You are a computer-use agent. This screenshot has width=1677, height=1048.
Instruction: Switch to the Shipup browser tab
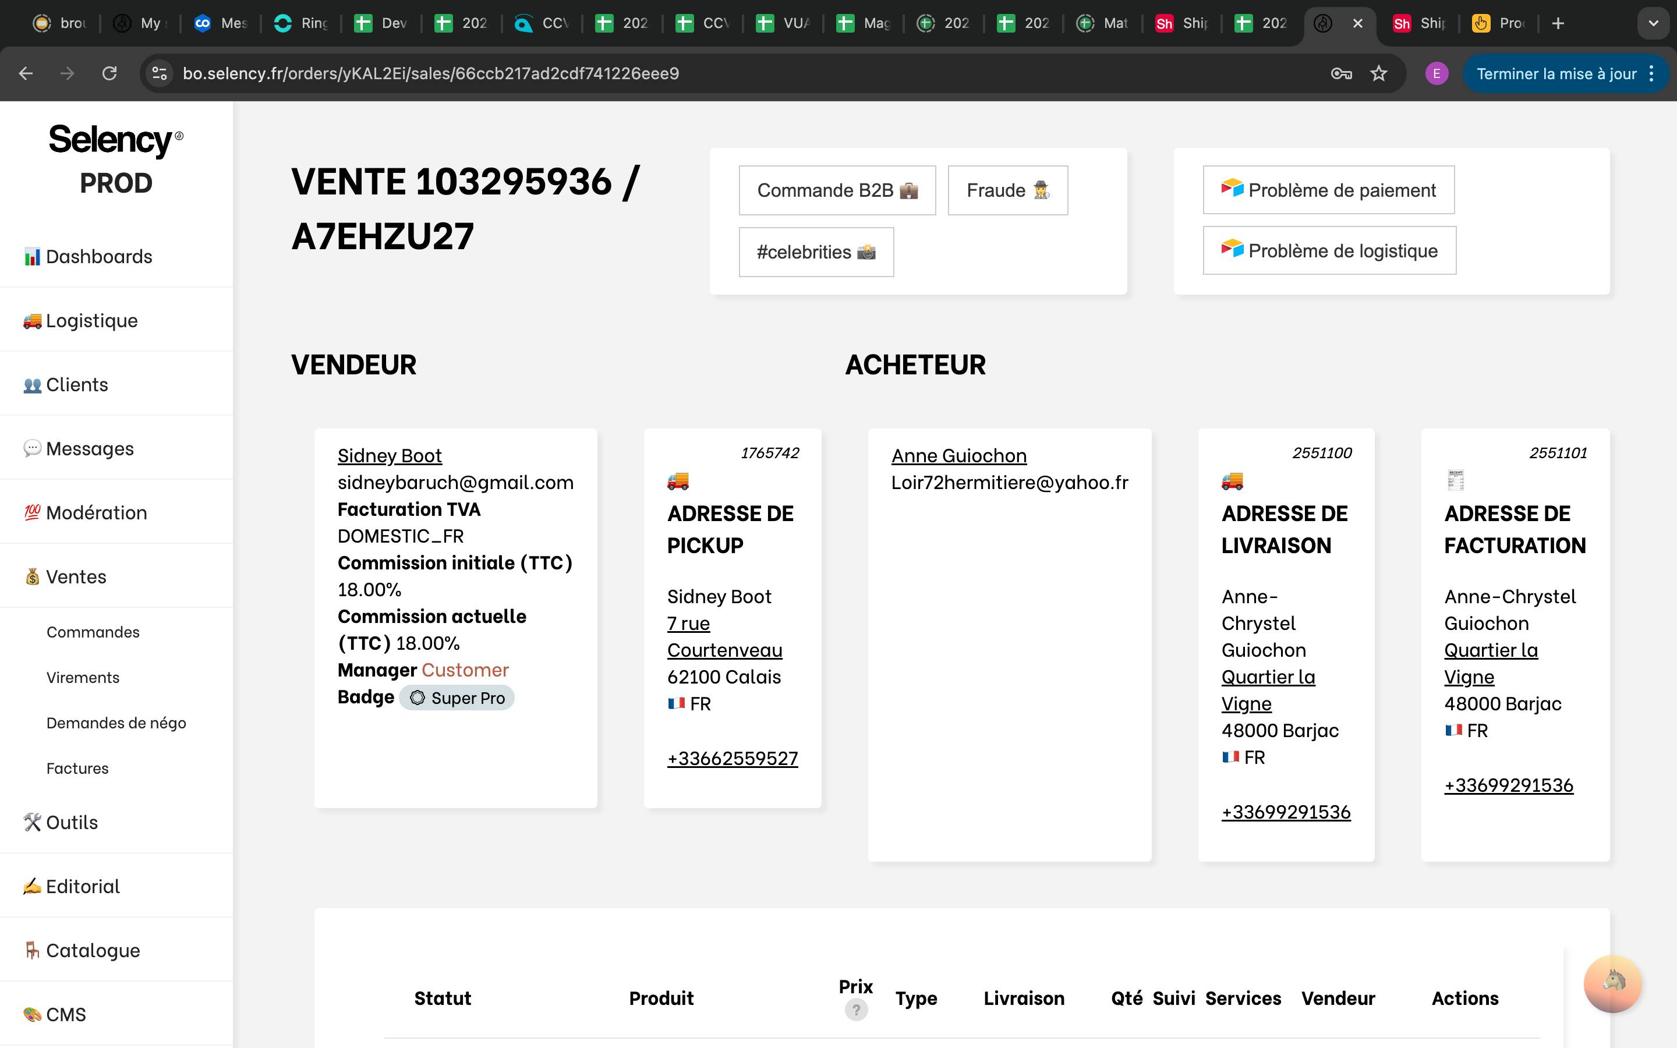point(1181,23)
